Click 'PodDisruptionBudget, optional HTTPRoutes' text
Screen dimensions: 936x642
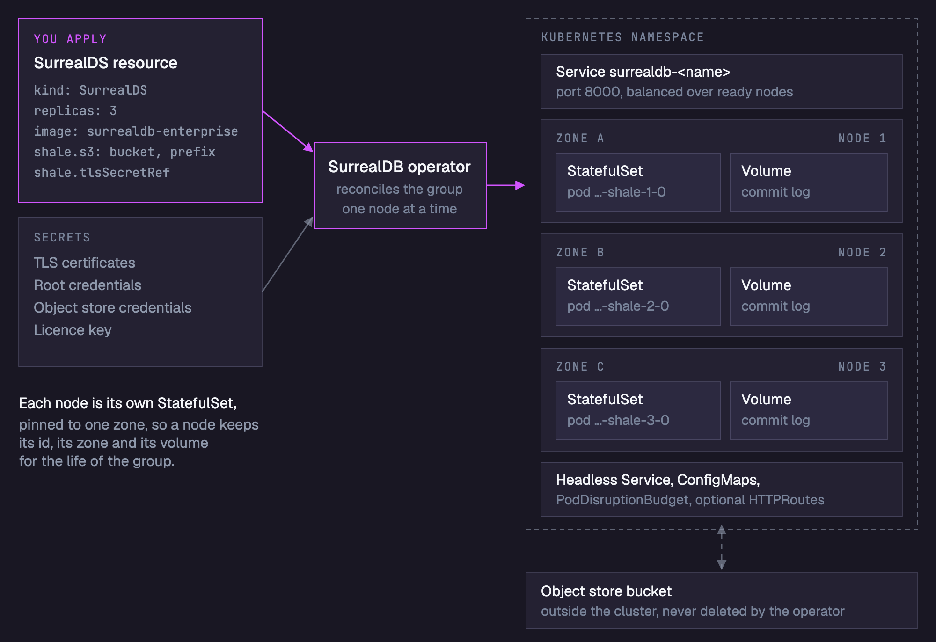690,500
